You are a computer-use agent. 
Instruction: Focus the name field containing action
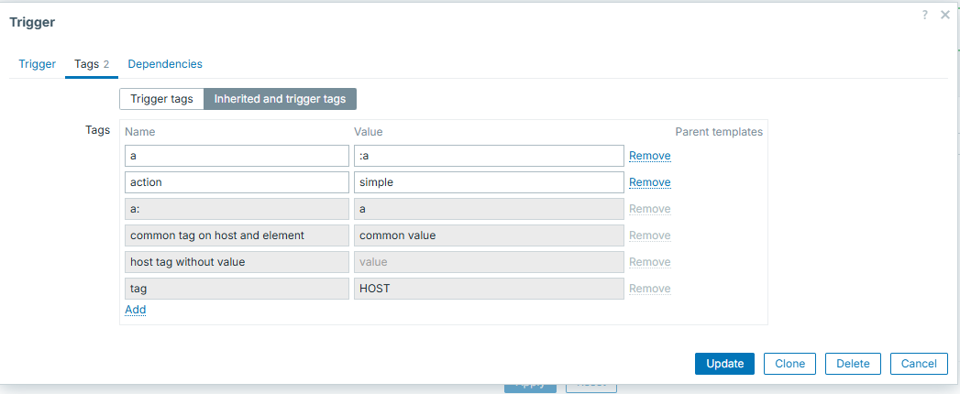pyautogui.click(x=237, y=182)
